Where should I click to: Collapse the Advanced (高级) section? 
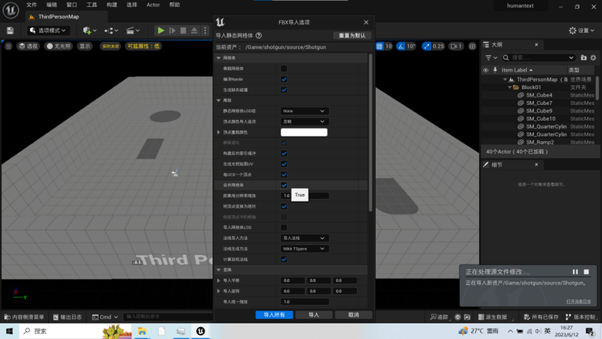pyautogui.click(x=219, y=100)
